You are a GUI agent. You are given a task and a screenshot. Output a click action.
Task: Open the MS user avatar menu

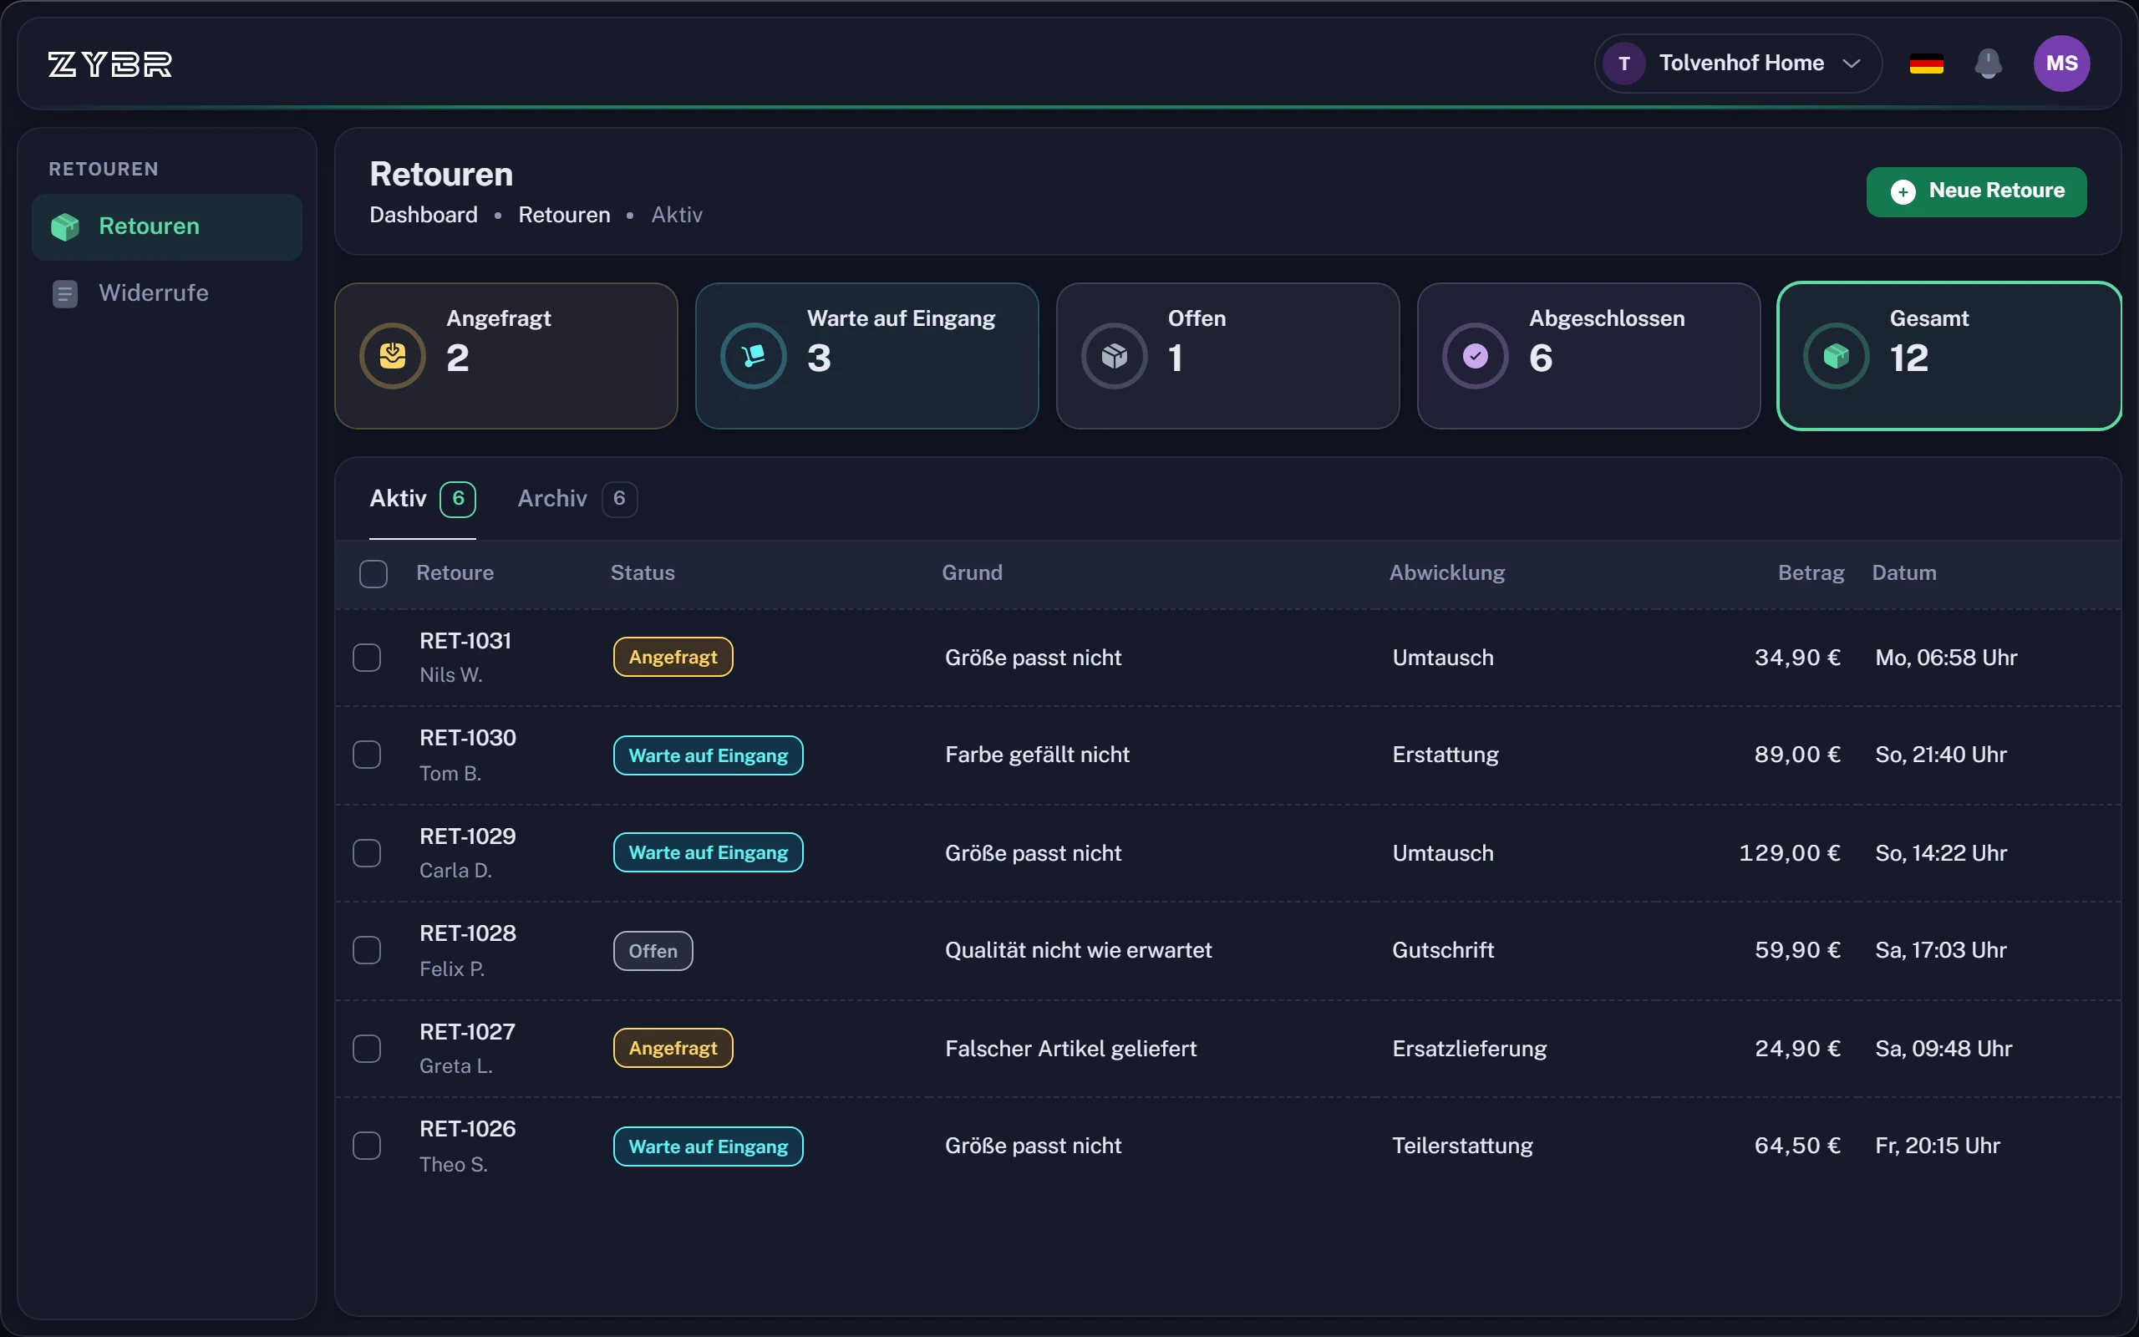point(2061,64)
